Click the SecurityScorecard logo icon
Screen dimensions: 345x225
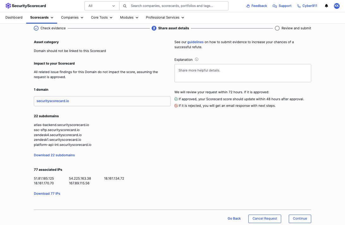[7, 5]
